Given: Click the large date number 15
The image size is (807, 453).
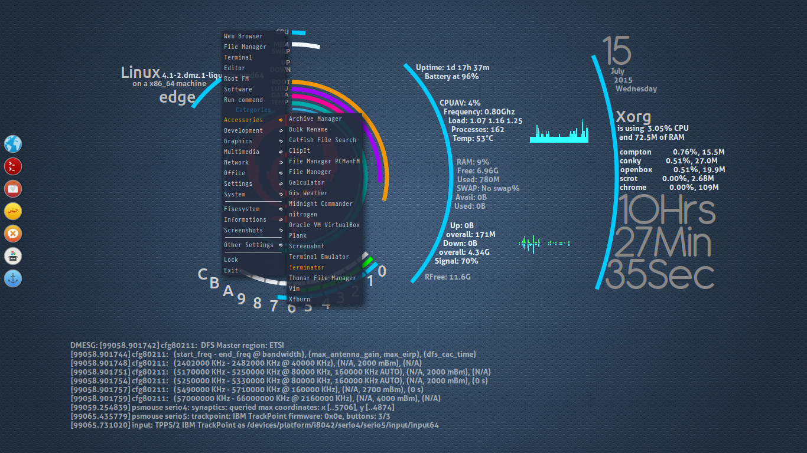Looking at the screenshot, I should click(x=617, y=51).
